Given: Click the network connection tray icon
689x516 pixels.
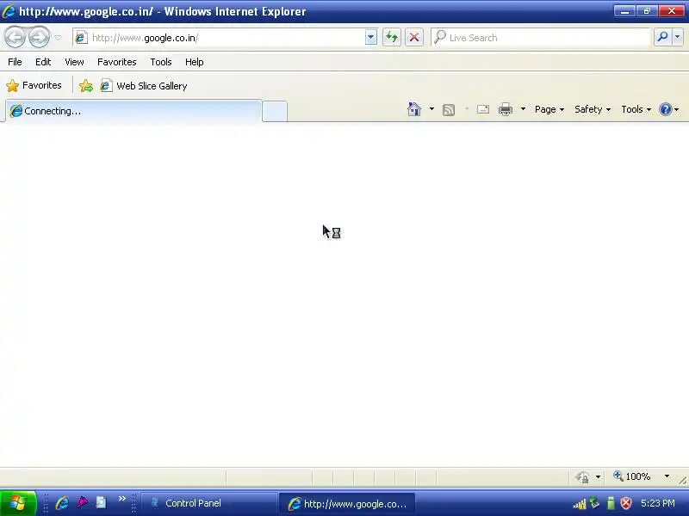Looking at the screenshot, I should pos(594,503).
